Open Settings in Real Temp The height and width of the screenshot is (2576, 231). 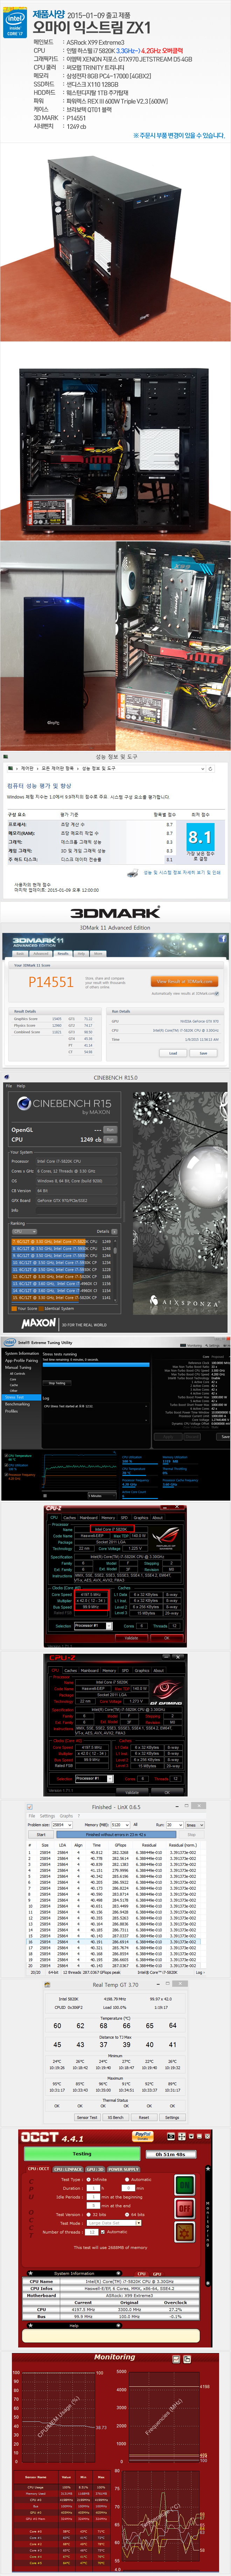pos(172,2117)
